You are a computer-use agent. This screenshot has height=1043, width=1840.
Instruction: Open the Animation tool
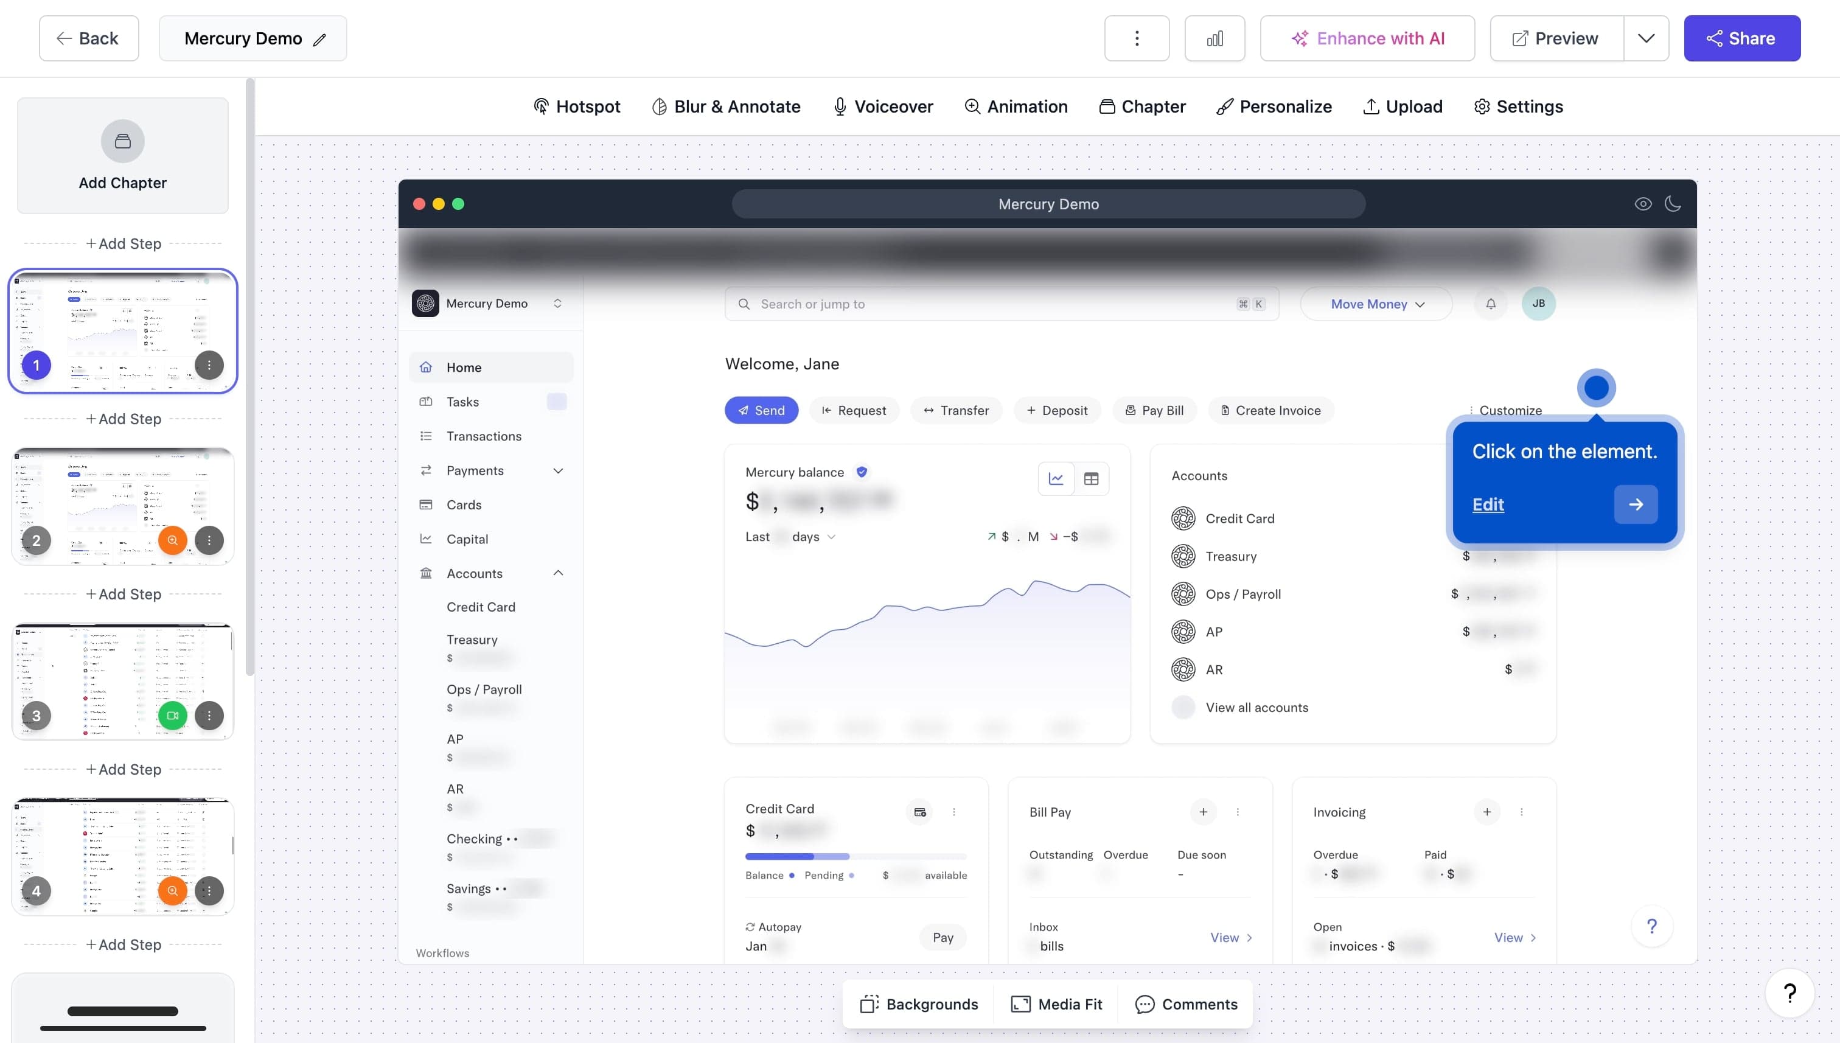1016,106
